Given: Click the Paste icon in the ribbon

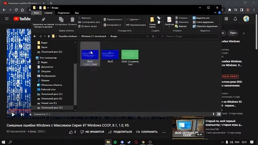Looking at the screenshot, I should 73,20.
